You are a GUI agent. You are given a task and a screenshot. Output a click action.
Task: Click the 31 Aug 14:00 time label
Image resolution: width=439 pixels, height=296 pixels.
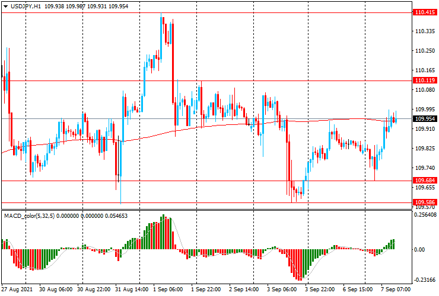pos(132,289)
